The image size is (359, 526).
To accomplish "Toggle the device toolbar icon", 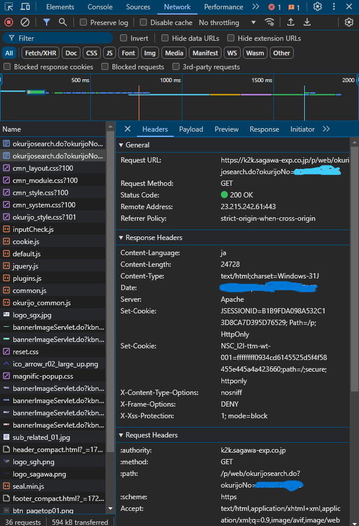I will point(26,7).
